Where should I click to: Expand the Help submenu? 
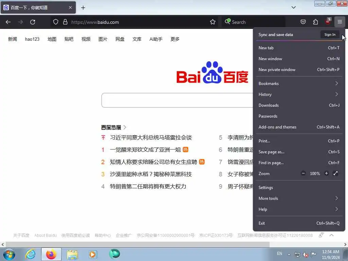point(299,209)
